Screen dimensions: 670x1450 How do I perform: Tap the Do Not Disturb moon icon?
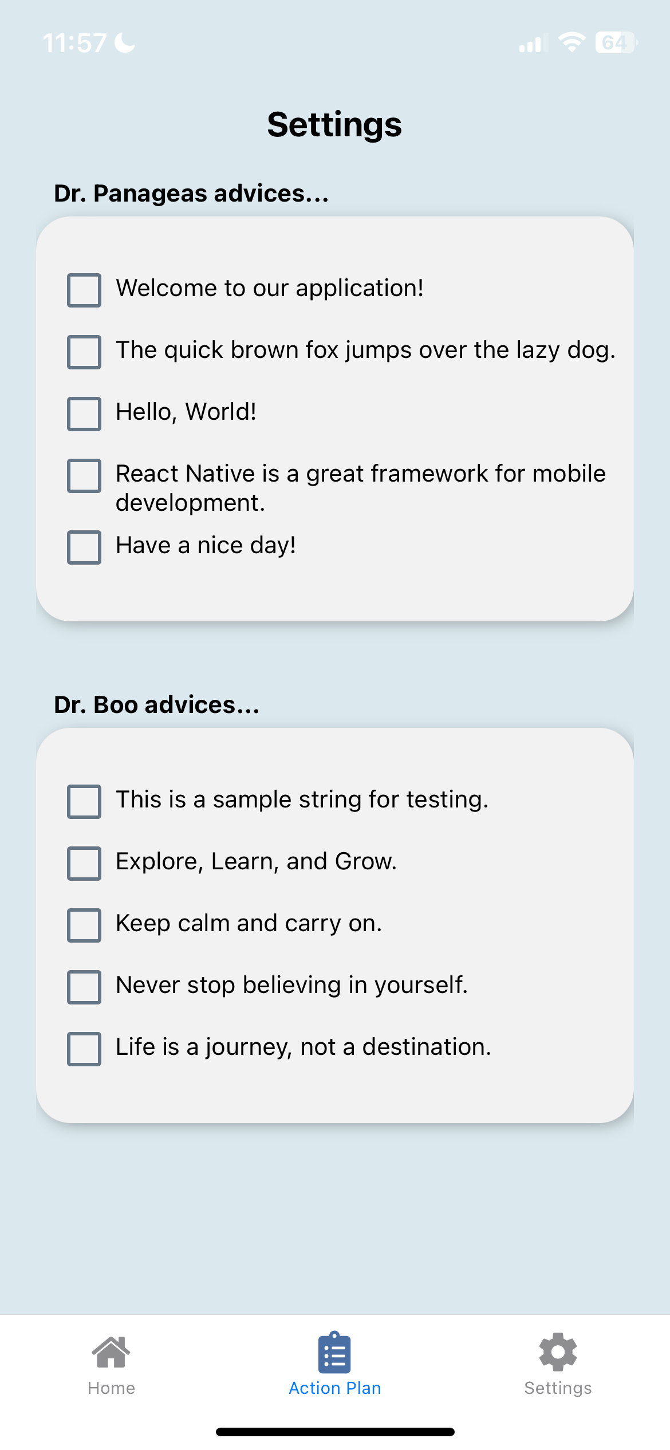tap(125, 42)
